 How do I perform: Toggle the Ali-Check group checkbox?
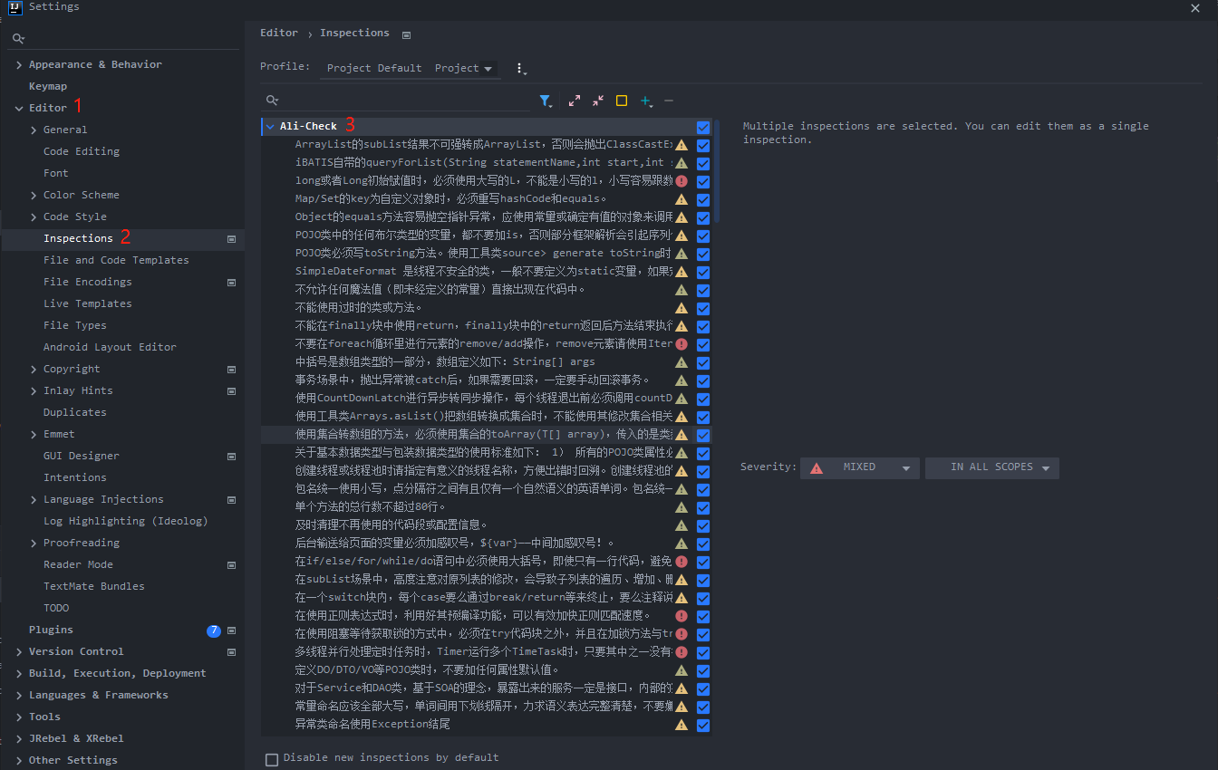point(703,127)
